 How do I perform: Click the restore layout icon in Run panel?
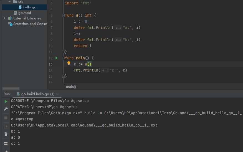[x=6, y=143]
